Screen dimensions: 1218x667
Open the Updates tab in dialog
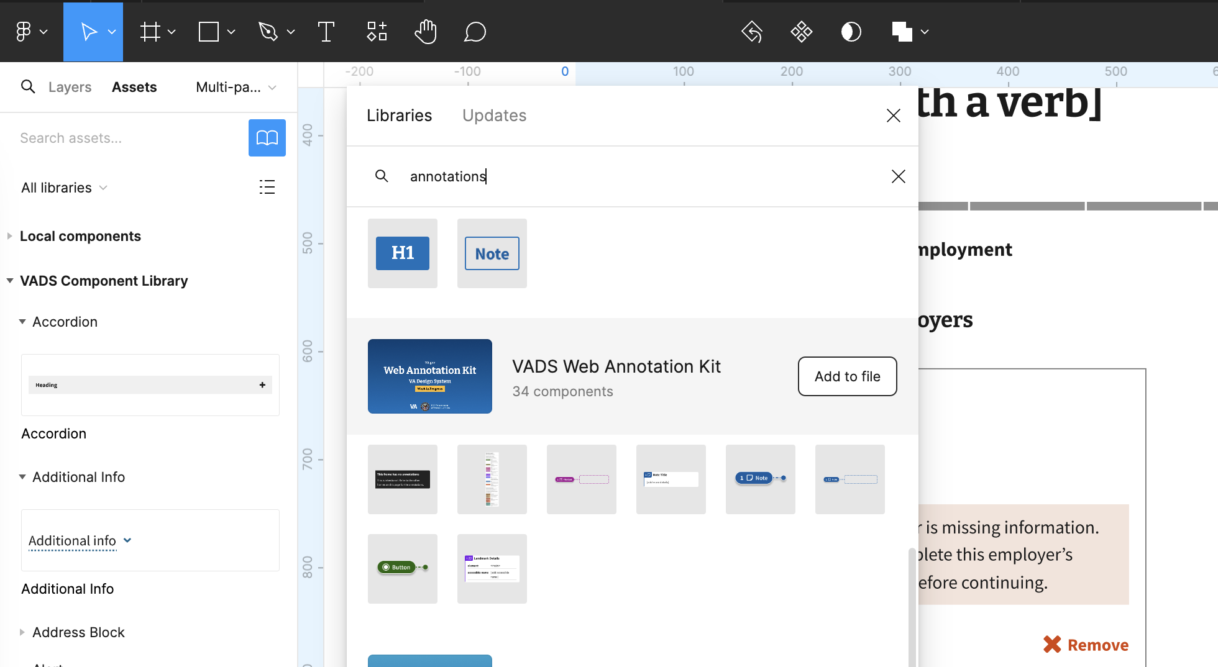pyautogui.click(x=494, y=116)
